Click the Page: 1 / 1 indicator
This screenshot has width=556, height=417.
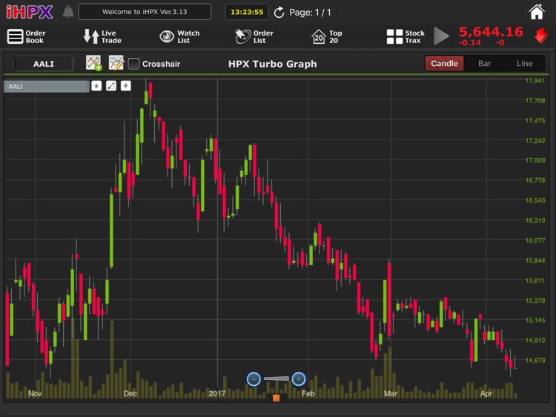pyautogui.click(x=310, y=13)
